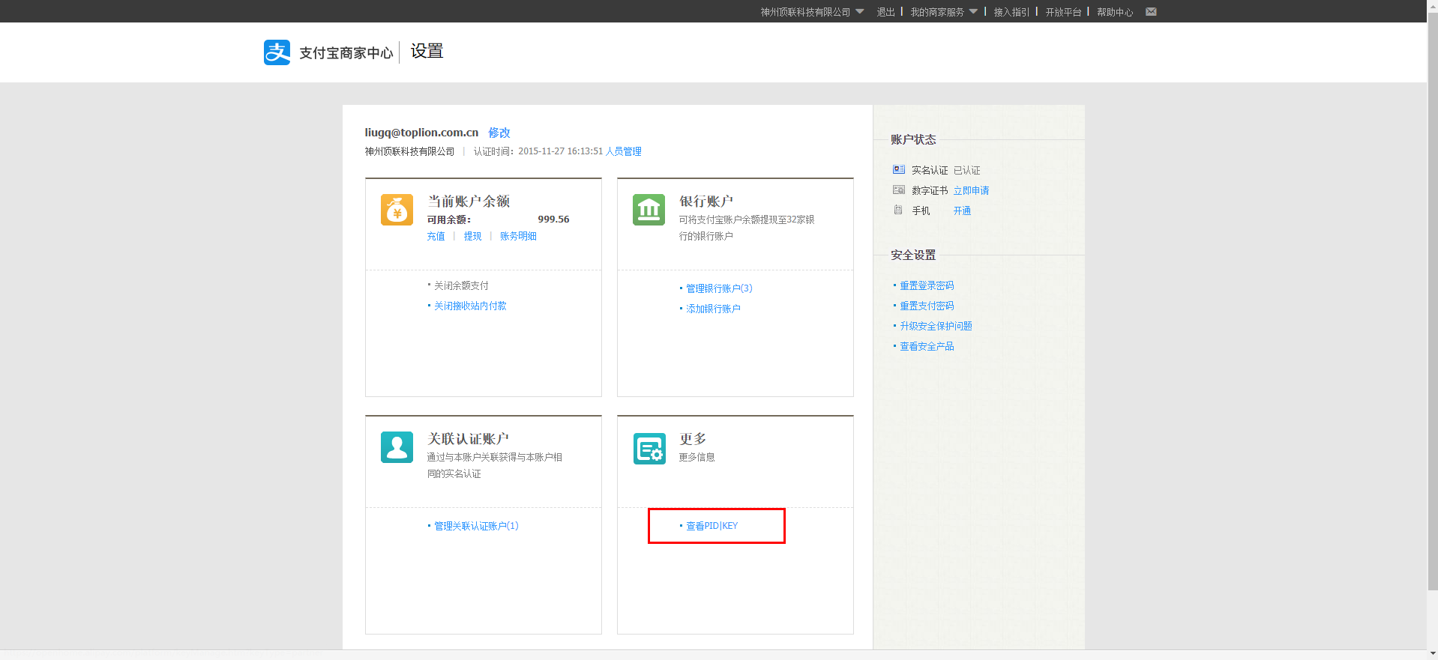Click the linked account person icon
Image resolution: width=1438 pixels, height=660 pixels.
pos(397,447)
